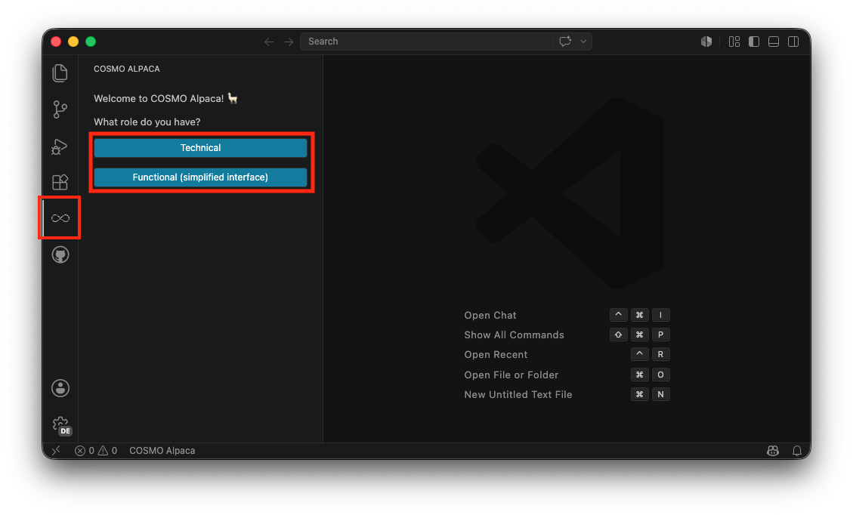
Task: Close the window with red button
Action: 56,42
